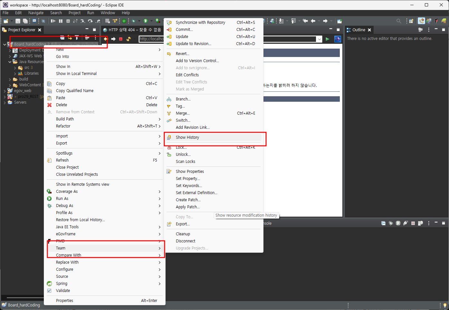Expand the Libraries tree node

click(15, 73)
